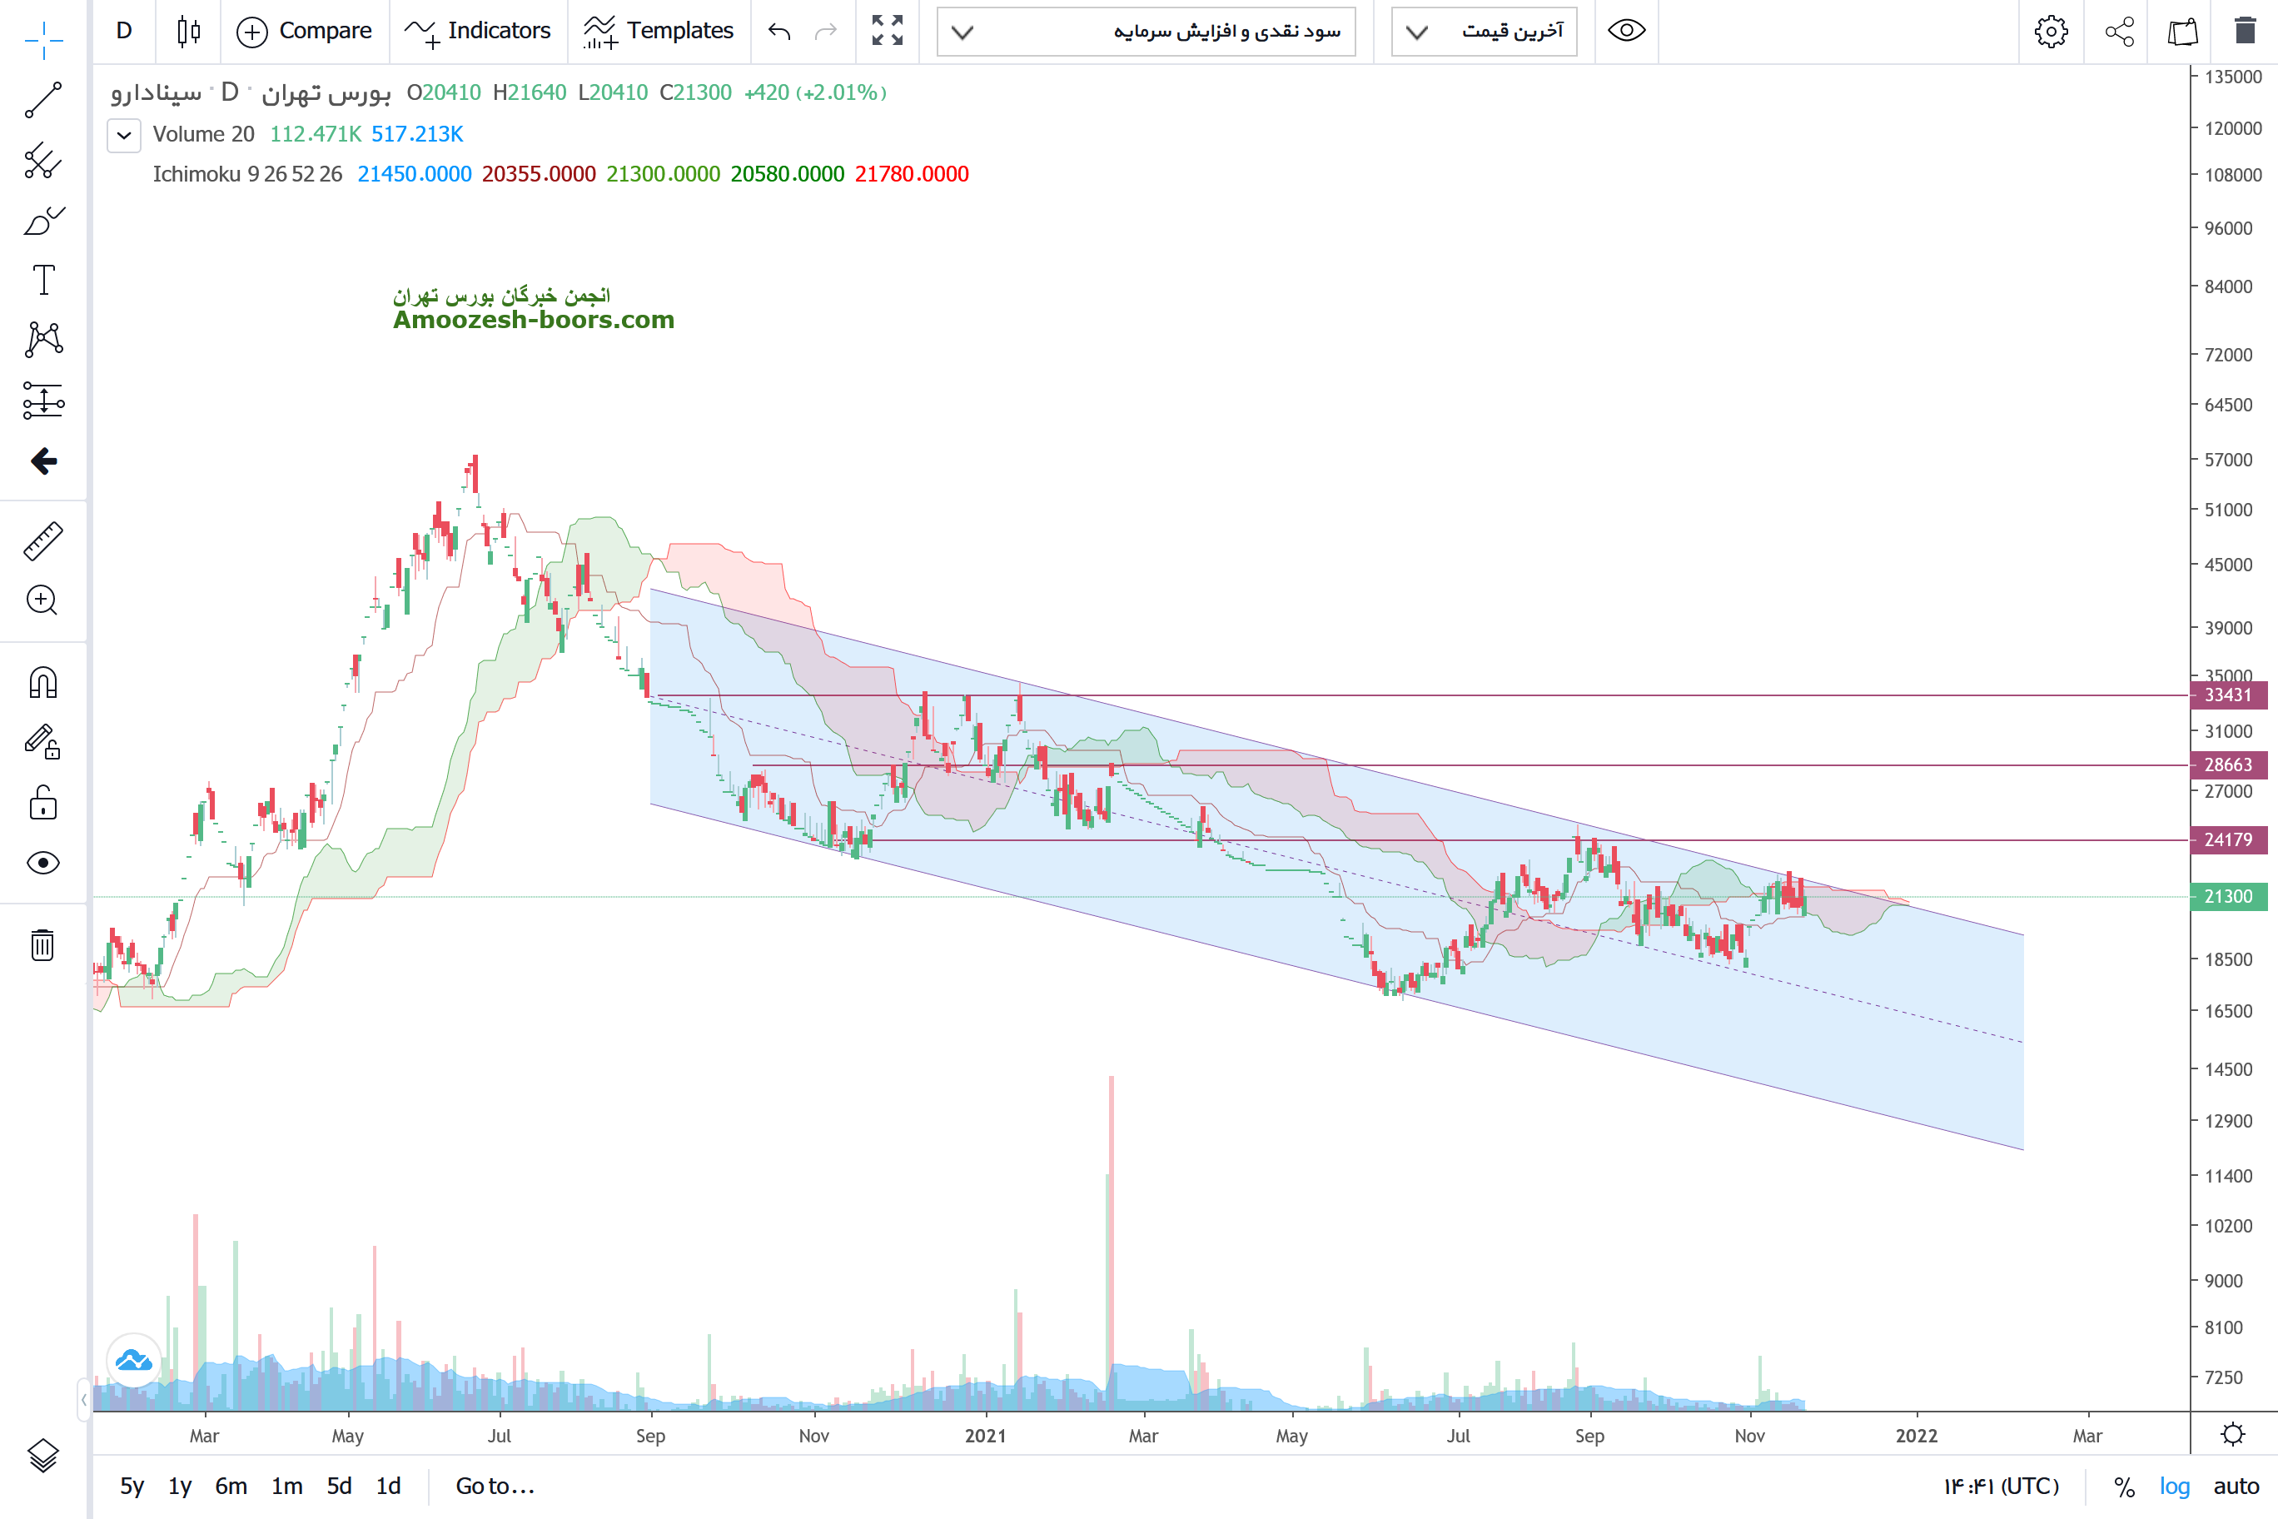Set range to 6m
This screenshot has height=1519, width=2278.
pos(231,1486)
